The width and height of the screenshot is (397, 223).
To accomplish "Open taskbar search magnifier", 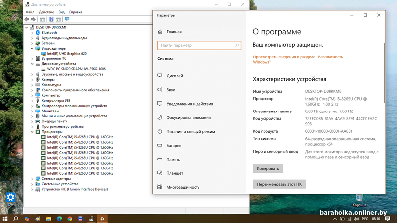I will pyautogui.click(x=16, y=219).
